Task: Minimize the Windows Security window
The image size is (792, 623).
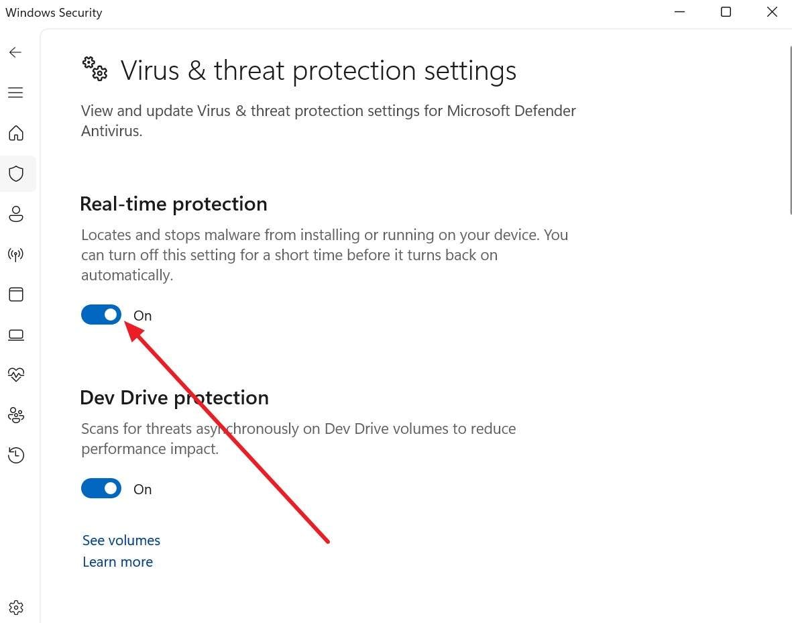Action: click(679, 11)
